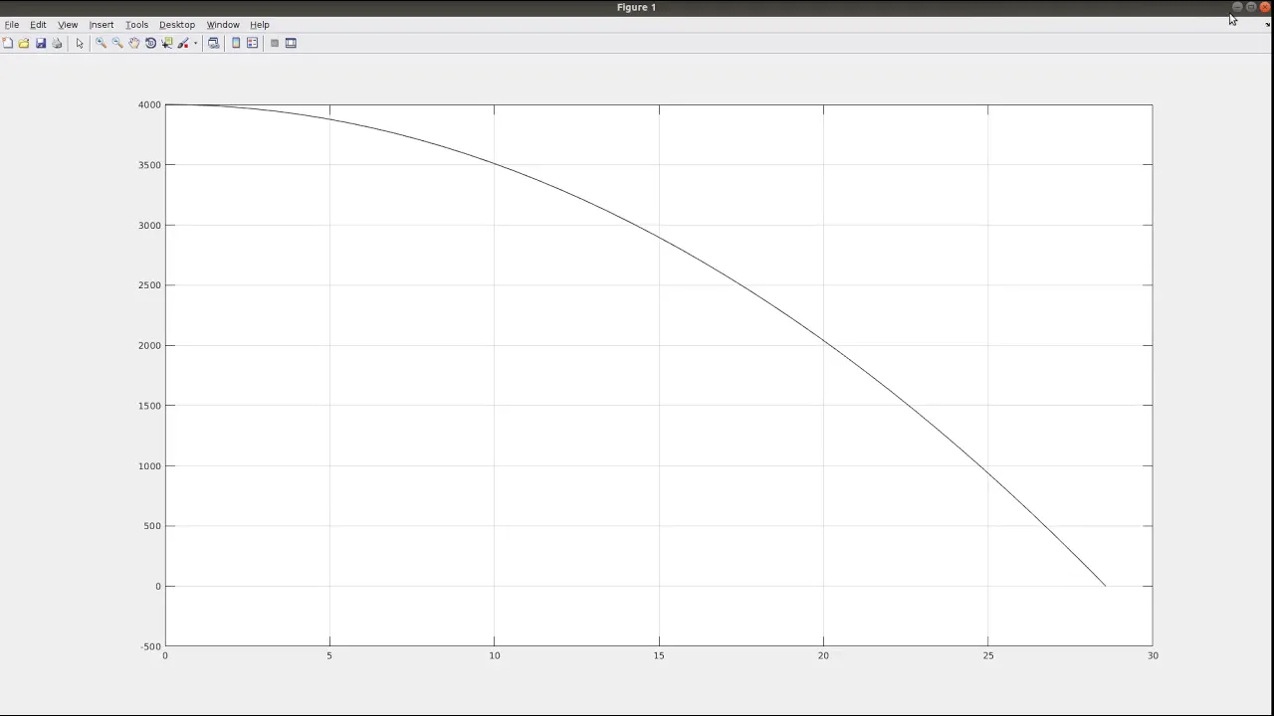The image size is (1274, 716).
Task: Open the Desktop menu
Action: click(177, 24)
